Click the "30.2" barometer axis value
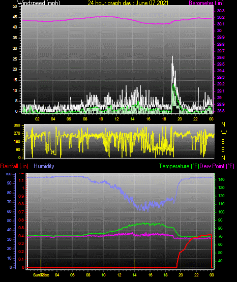The image size is (237, 282). click(x=221, y=17)
